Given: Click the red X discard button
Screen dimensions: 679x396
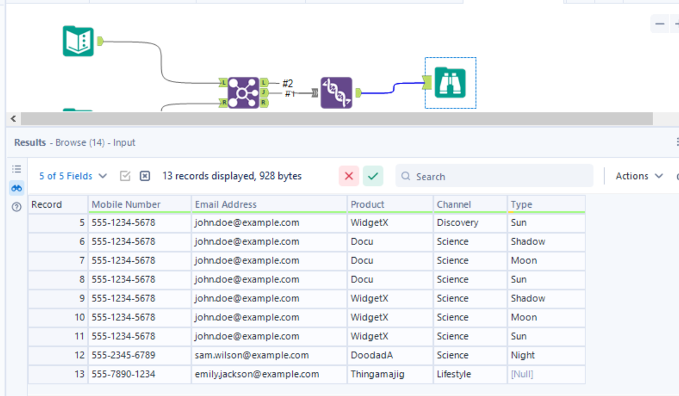Looking at the screenshot, I should (348, 176).
